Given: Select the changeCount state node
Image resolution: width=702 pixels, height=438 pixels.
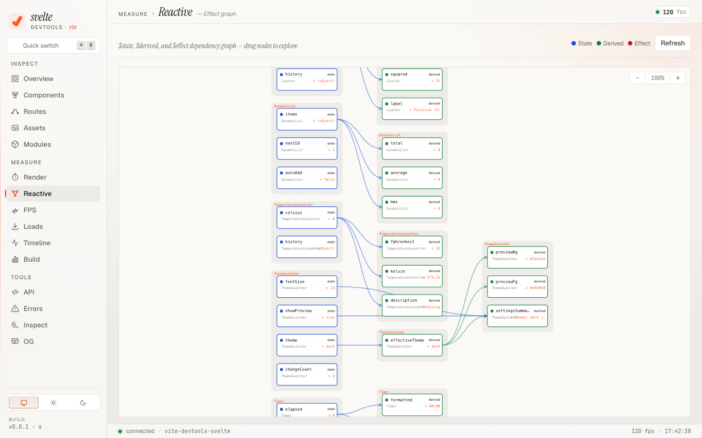Looking at the screenshot, I should click(307, 374).
